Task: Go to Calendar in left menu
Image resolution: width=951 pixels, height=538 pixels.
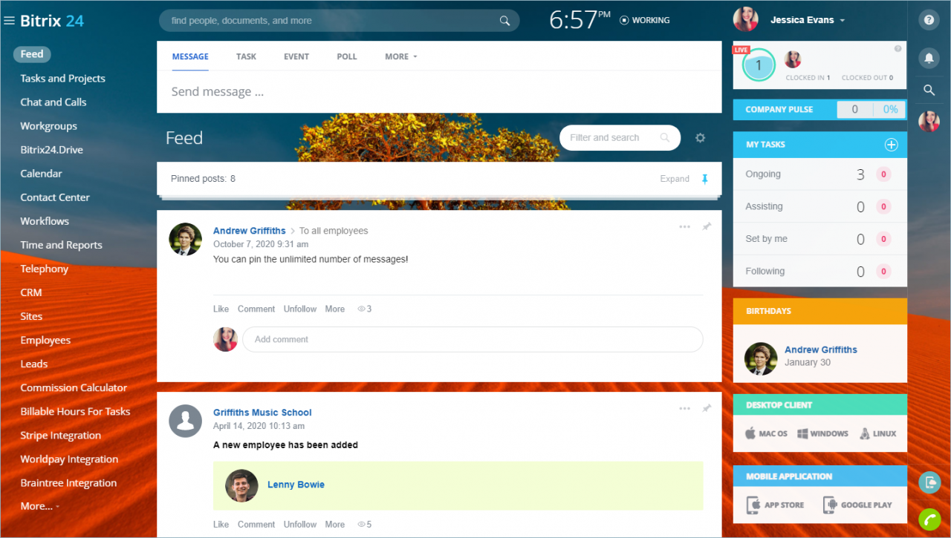Action: (x=41, y=174)
